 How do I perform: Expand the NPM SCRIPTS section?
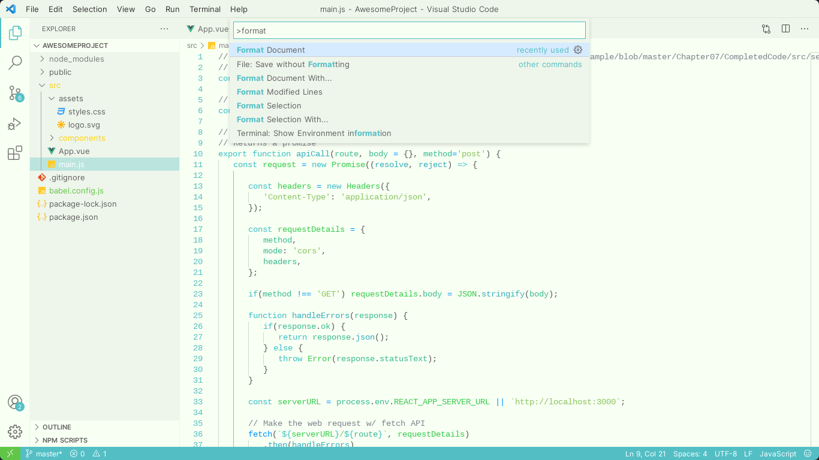[x=104, y=440]
